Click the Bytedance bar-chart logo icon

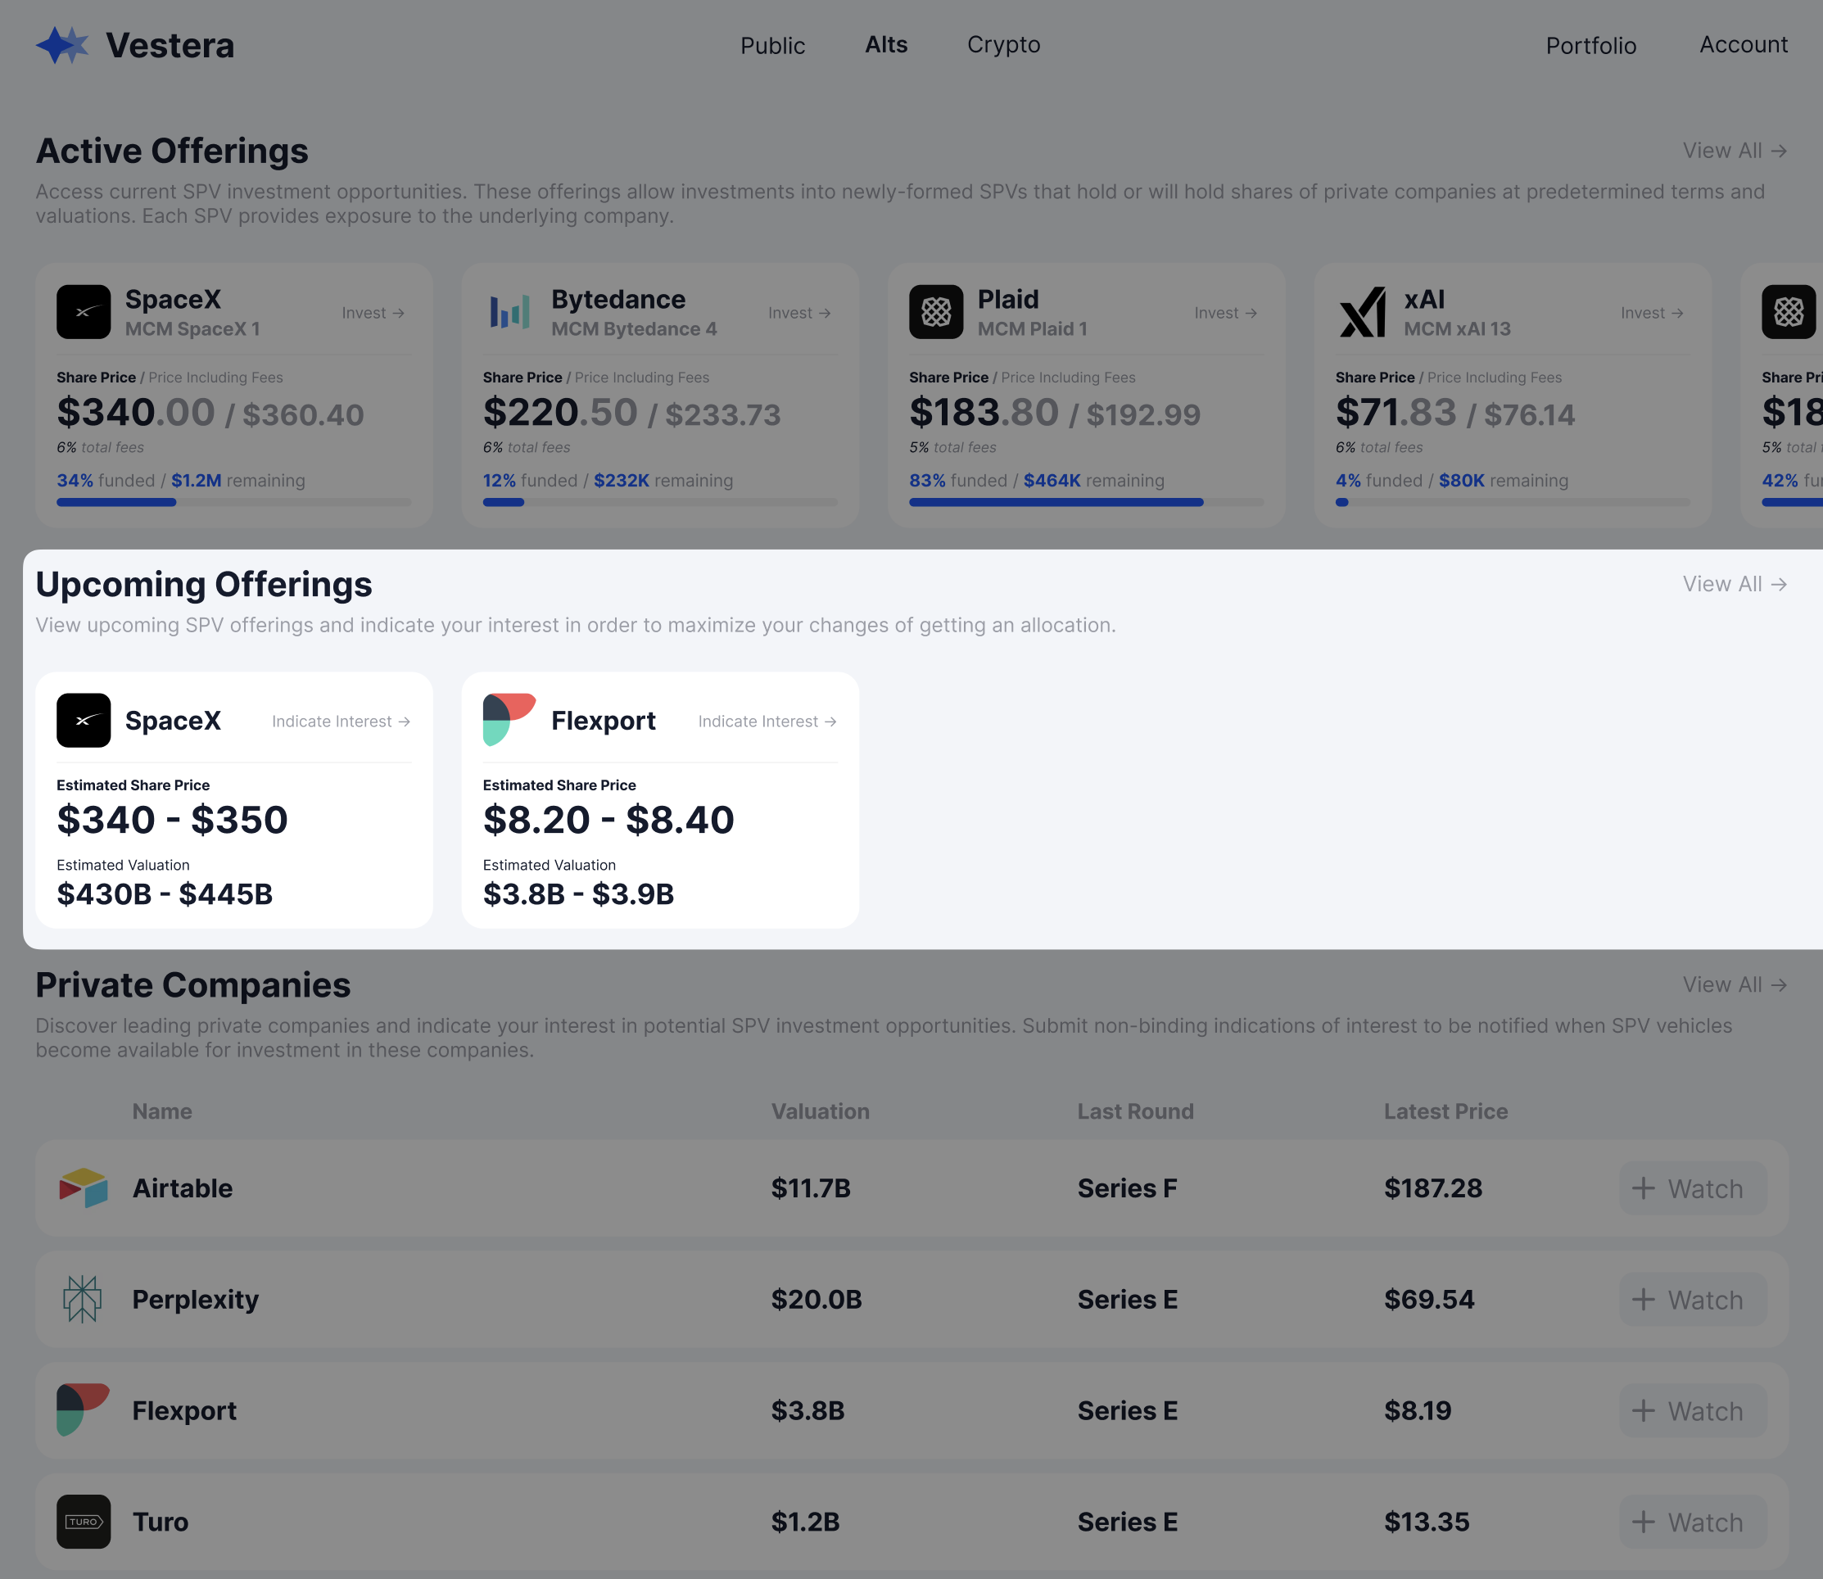(509, 312)
